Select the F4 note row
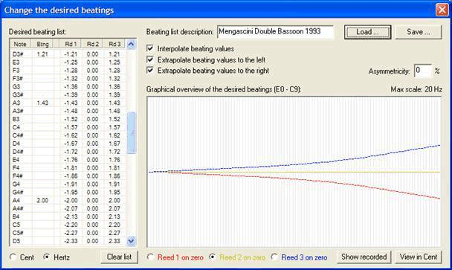This screenshot has width=452, height=270. 68,167
